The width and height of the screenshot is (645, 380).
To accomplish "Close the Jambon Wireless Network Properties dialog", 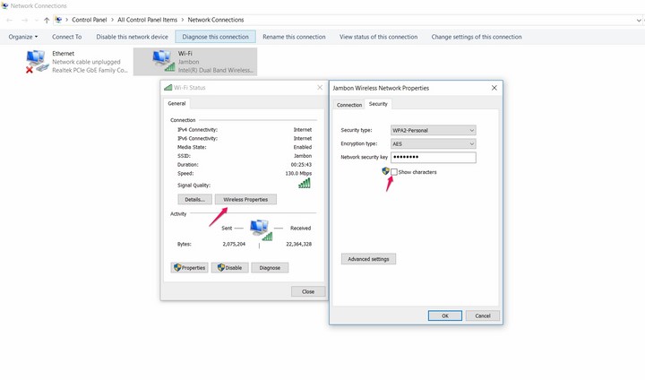I will [494, 89].
